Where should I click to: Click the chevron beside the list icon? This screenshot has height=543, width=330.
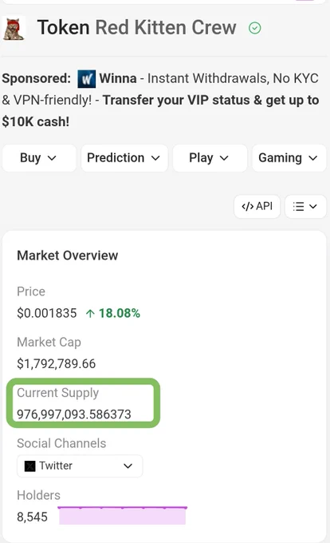pos(313,207)
